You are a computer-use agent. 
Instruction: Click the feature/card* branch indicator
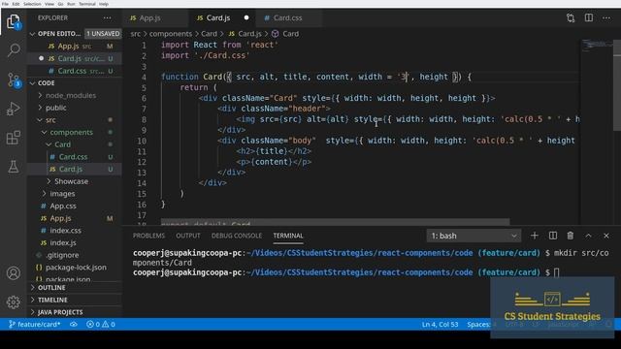pos(35,324)
